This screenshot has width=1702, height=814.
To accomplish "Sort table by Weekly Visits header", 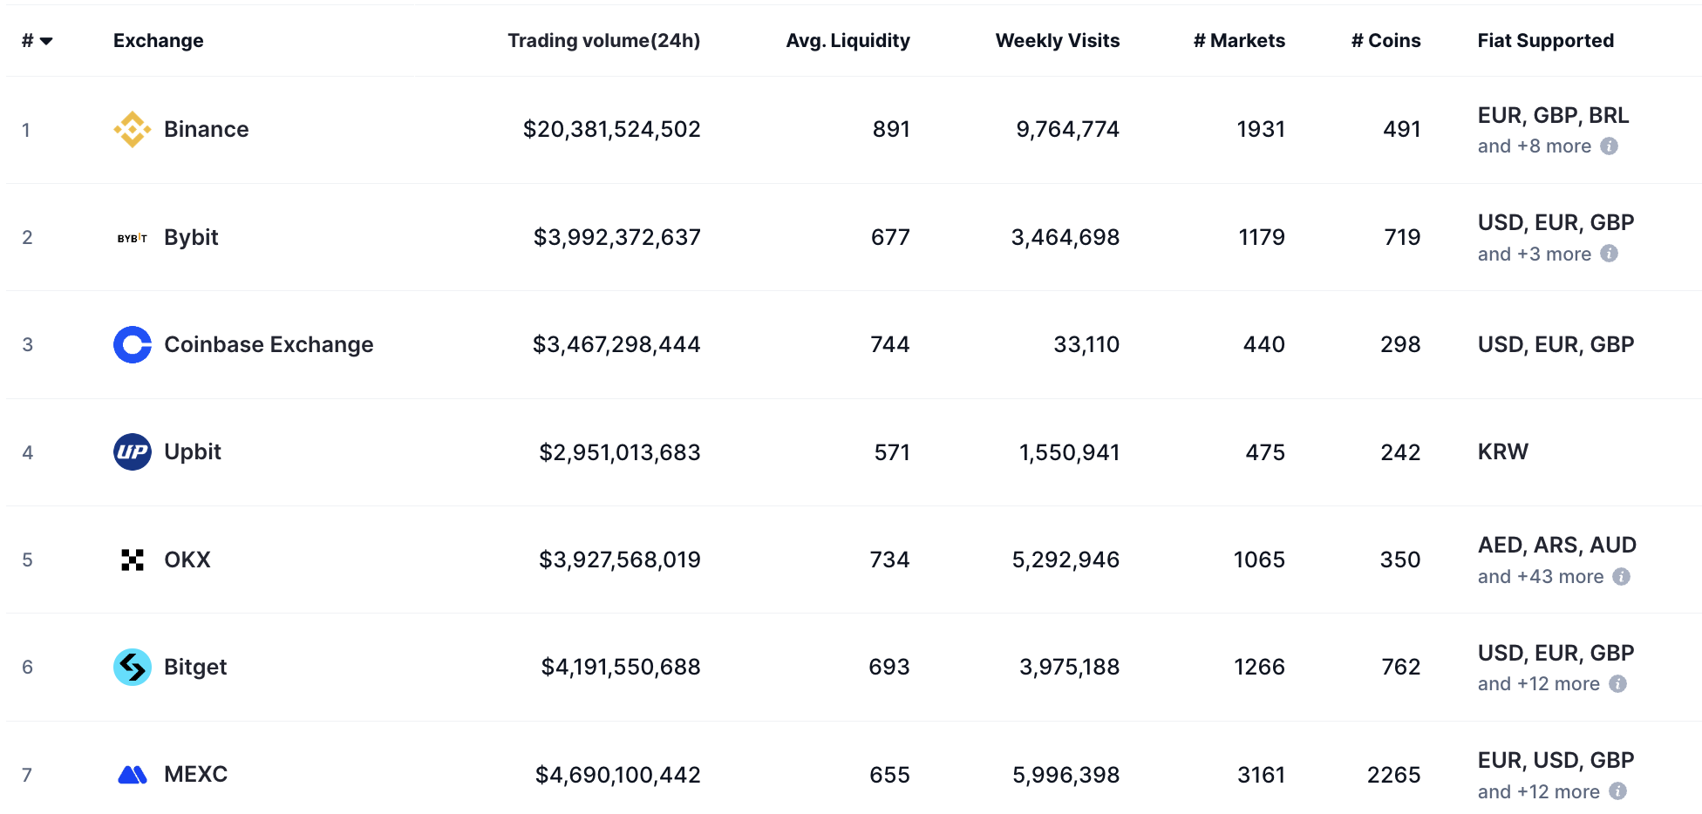I will [x=1057, y=41].
